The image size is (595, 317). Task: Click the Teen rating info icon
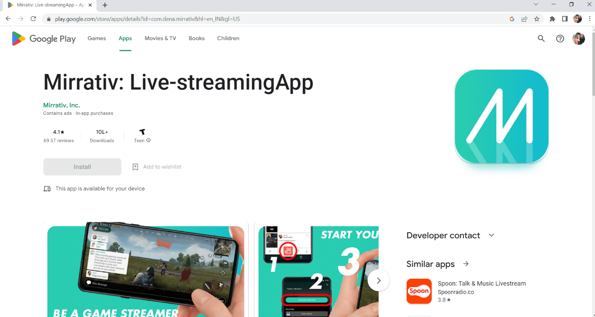tap(149, 141)
